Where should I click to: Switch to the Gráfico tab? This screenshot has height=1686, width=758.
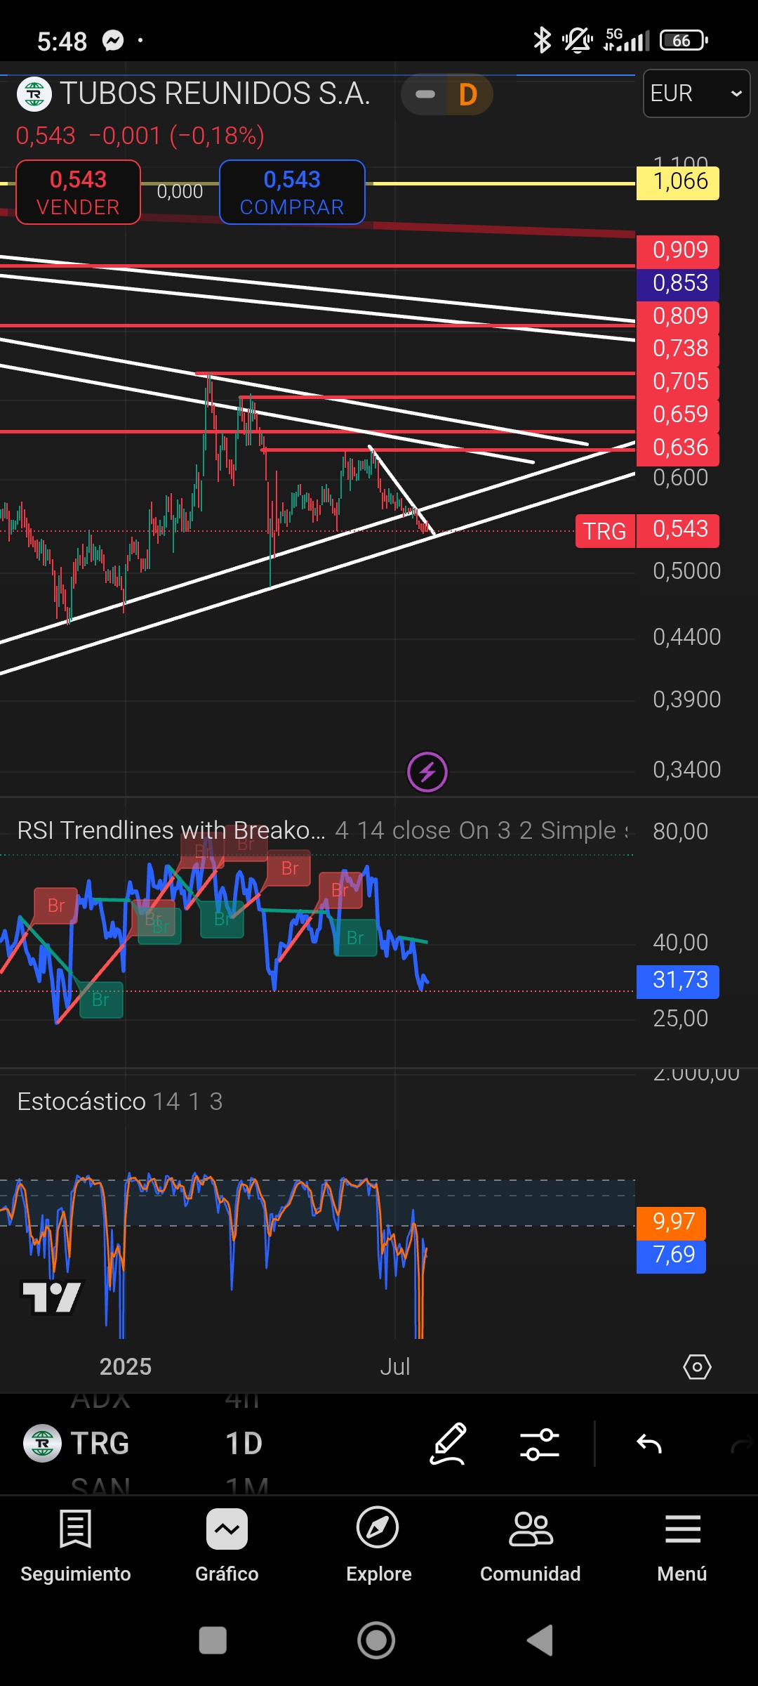tap(227, 1545)
